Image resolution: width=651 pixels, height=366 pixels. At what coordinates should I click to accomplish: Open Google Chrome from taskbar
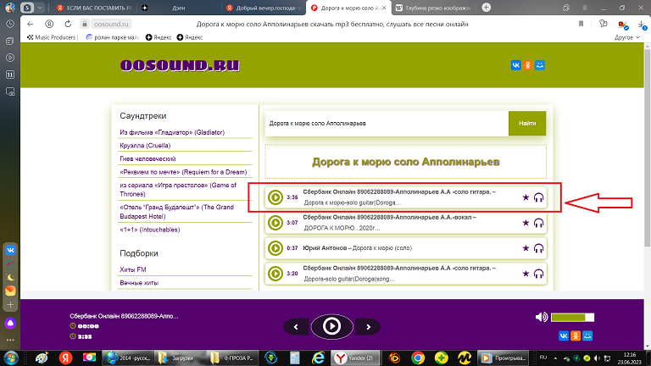(x=418, y=358)
